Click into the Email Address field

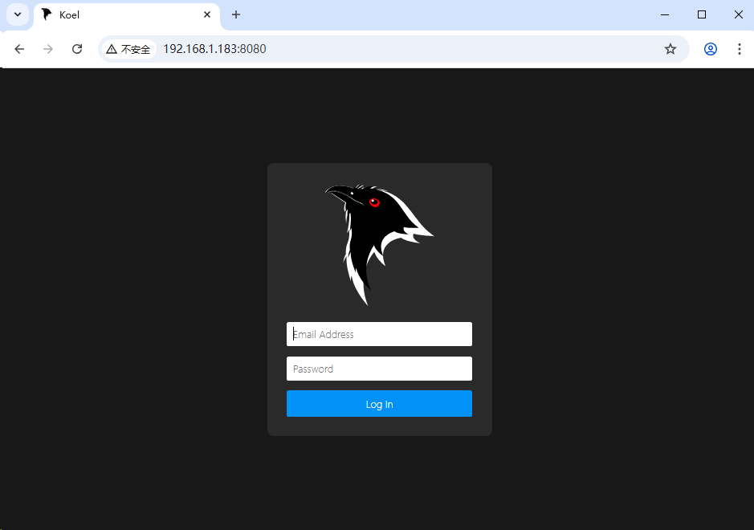click(x=379, y=334)
